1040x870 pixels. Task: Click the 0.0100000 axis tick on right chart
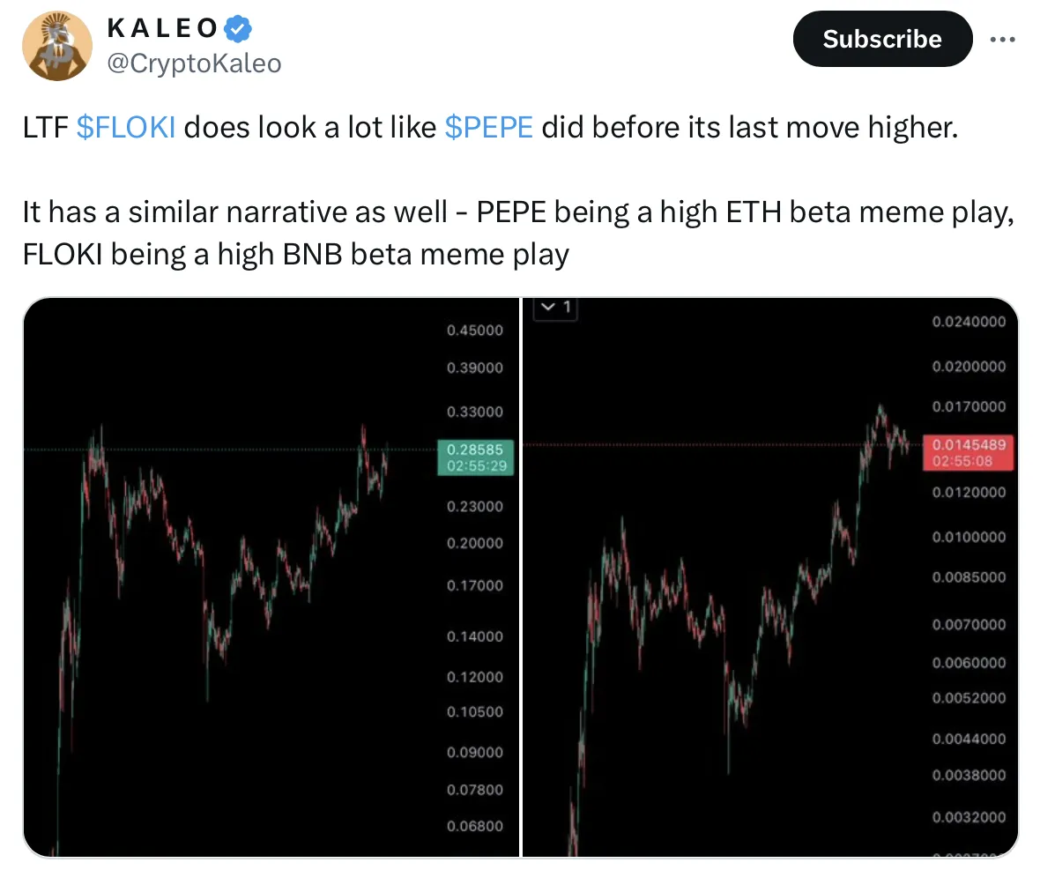(x=969, y=537)
